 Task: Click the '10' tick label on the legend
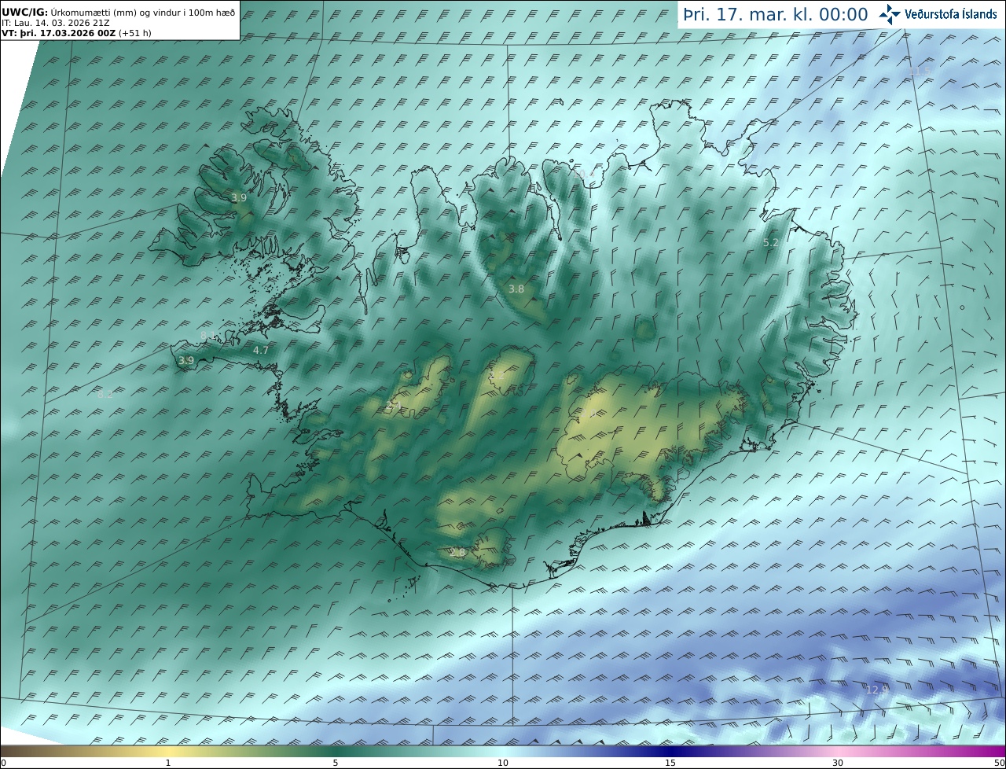point(503,763)
